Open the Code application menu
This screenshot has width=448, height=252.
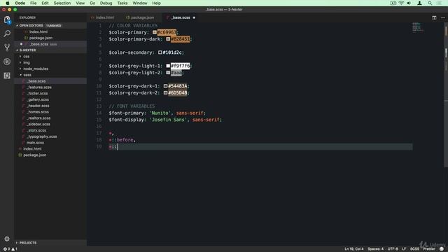pos(20,3)
